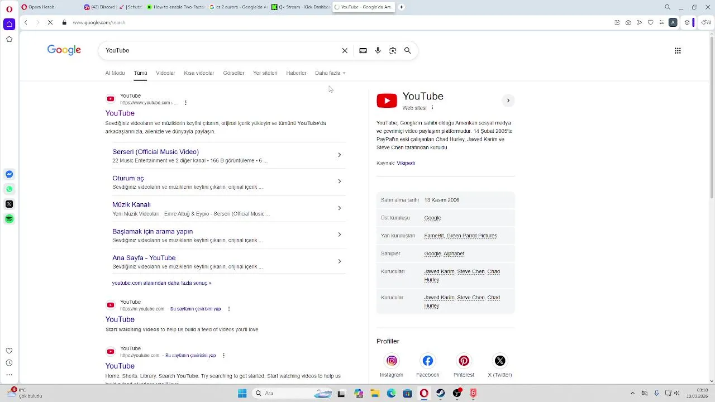The height and width of the screenshot is (402, 715).
Task: Stop page loading with the X button
Action: pos(50,22)
